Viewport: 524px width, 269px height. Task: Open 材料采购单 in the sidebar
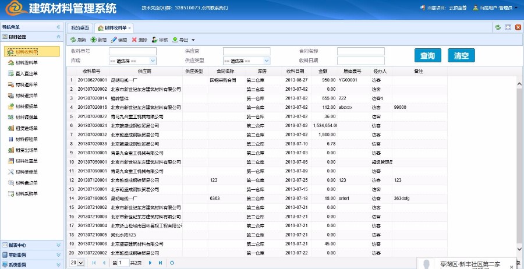[23, 194]
